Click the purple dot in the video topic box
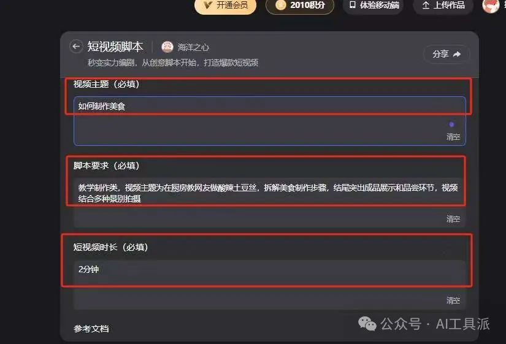This screenshot has width=506, height=344. pos(451,124)
